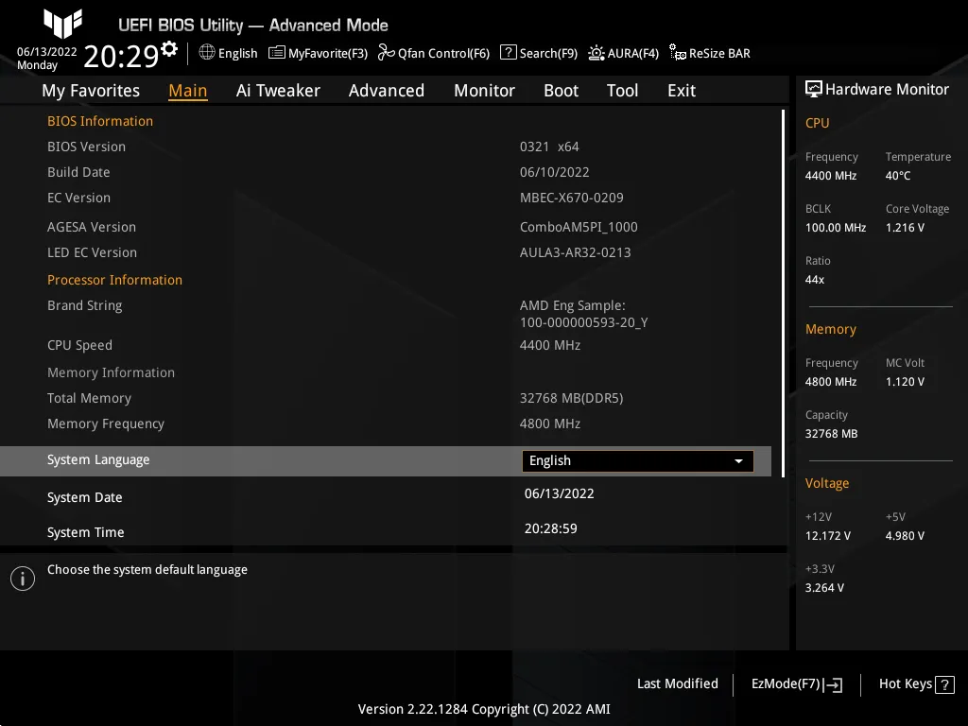Image resolution: width=968 pixels, height=726 pixels.
Task: Open the Boot menu
Action: tap(561, 91)
